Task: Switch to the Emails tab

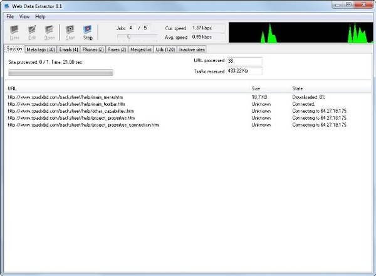Action: (68, 50)
